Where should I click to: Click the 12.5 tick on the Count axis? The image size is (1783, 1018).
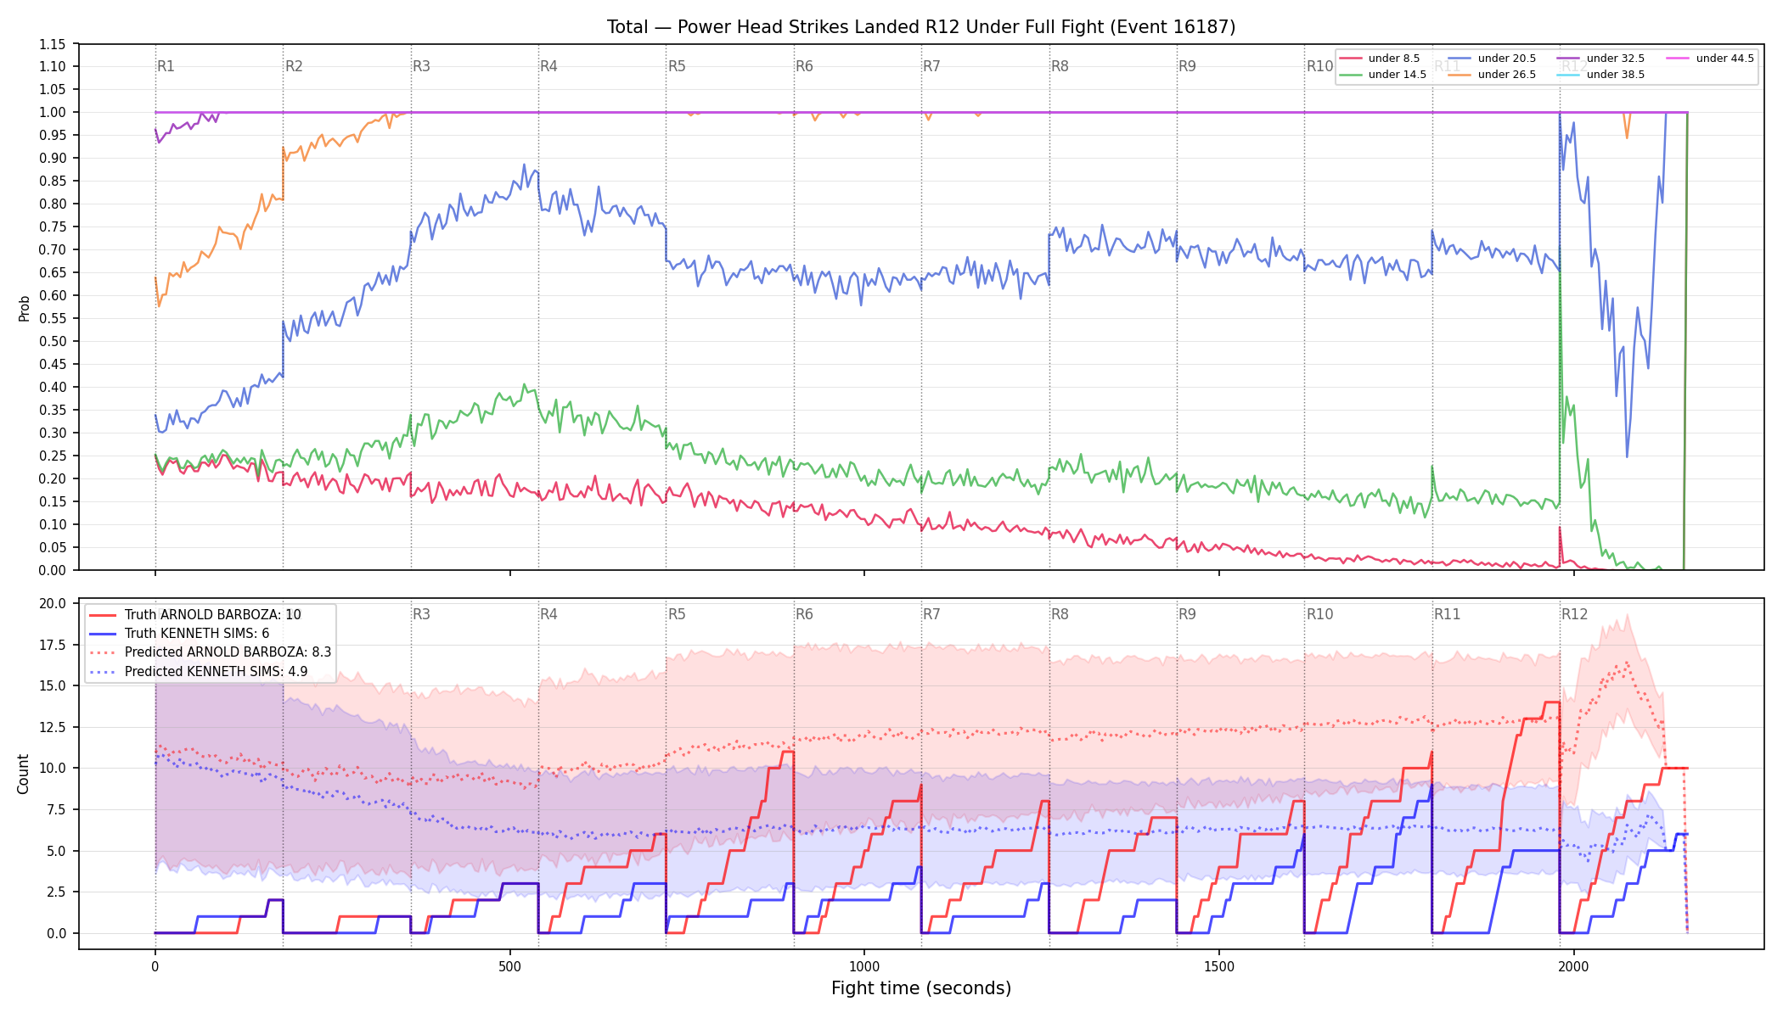tap(52, 728)
